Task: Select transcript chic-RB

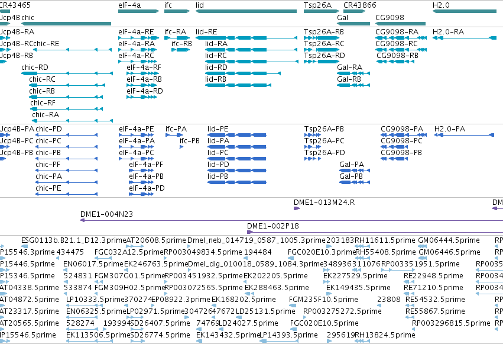Action: (x=66, y=97)
